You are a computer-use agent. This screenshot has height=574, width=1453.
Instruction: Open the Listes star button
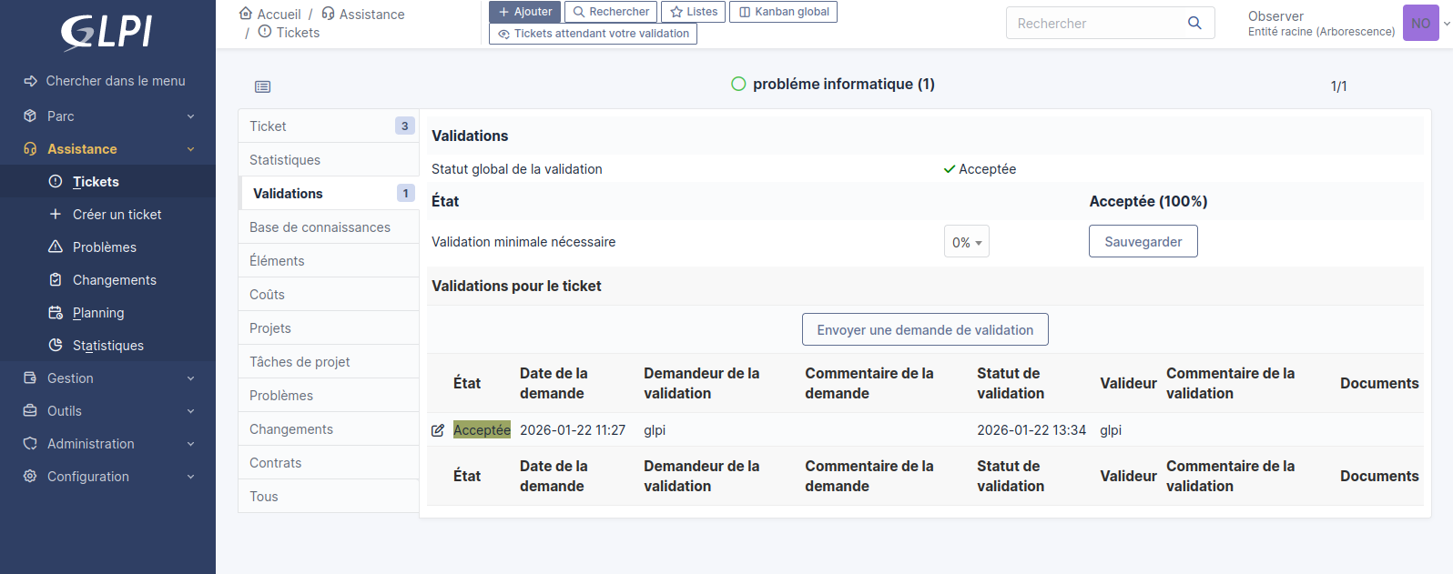pos(694,12)
